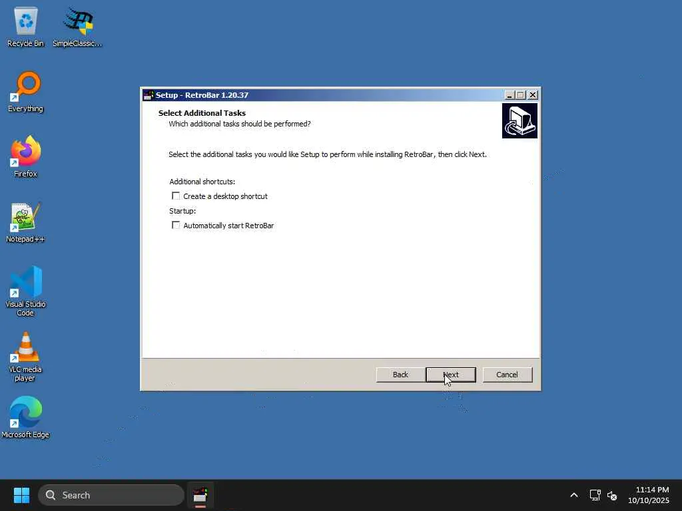Image resolution: width=682 pixels, height=511 pixels.
Task: Minimize the Setup window
Action: coord(510,95)
